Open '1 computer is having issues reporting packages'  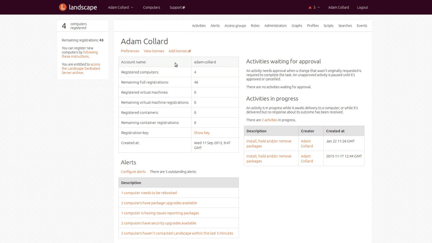tap(160, 213)
